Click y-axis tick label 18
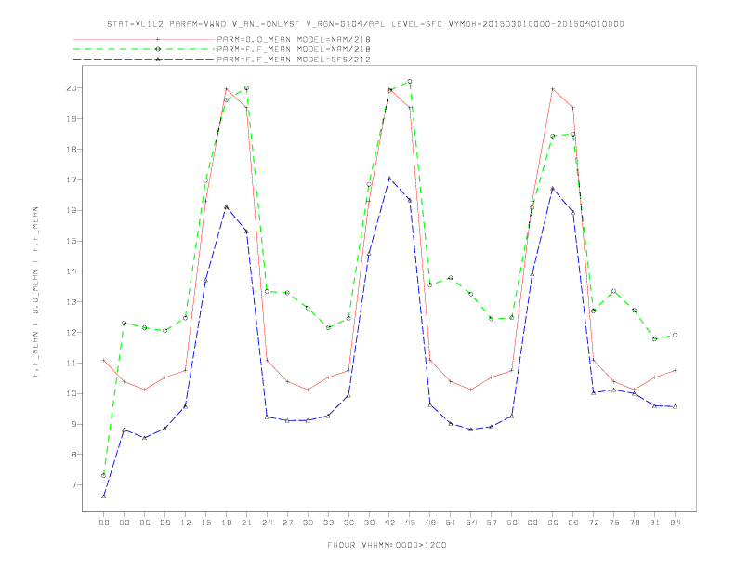The width and height of the screenshot is (736, 569). [72, 150]
